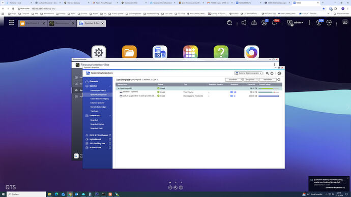Image resolution: width=351 pixels, height=197 pixels.
Task: Open background tasks icon in QTS bar
Action: 254,22
